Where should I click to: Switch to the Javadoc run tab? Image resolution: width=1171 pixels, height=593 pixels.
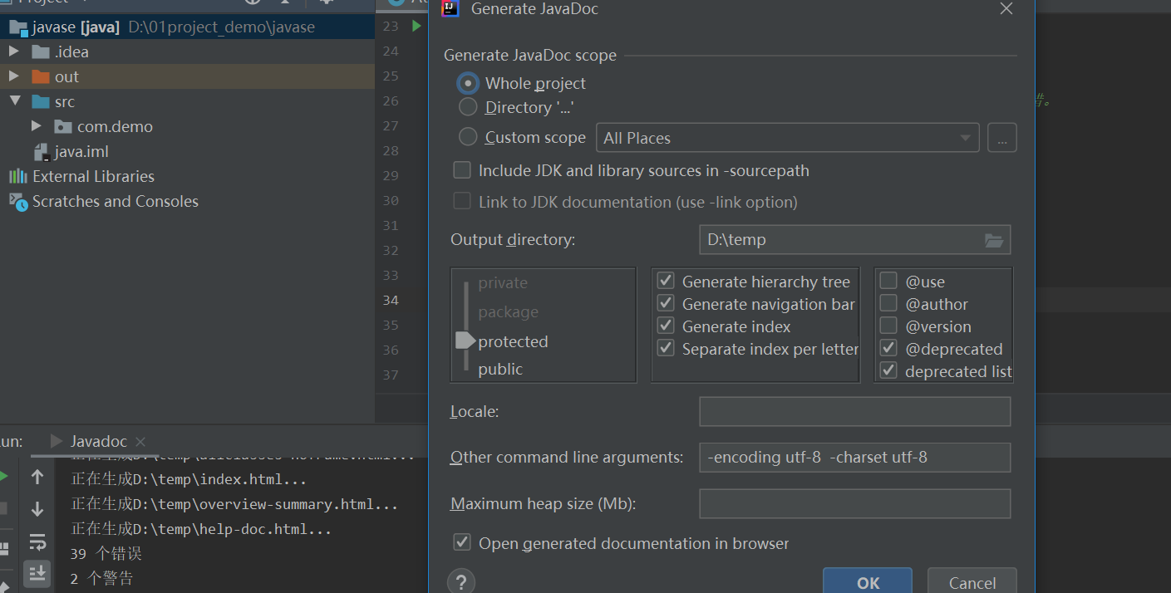(x=98, y=441)
